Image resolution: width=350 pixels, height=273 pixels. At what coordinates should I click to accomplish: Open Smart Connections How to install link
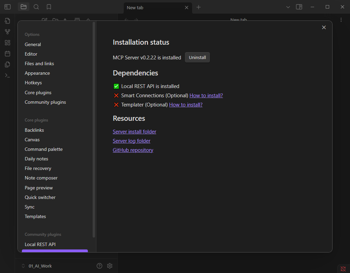[x=206, y=96]
